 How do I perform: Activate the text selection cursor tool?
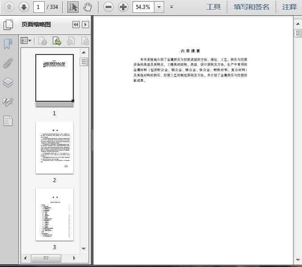73,7
